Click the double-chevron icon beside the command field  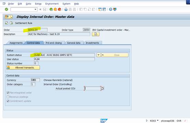[40, 9]
